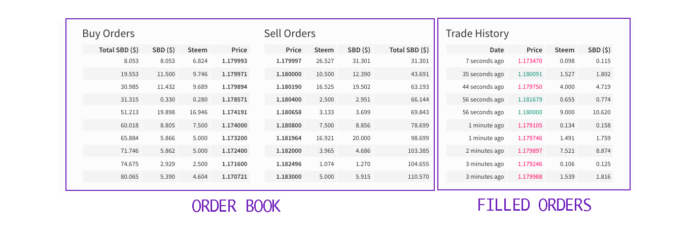
Task: Select sell order at 1.181964
Action: (x=348, y=138)
